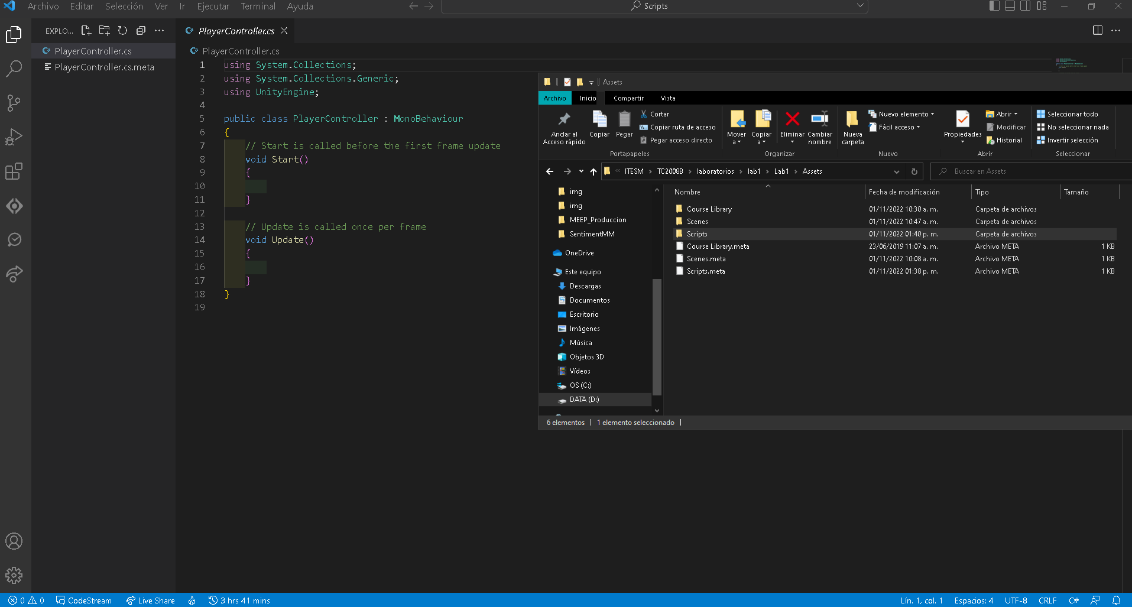
Task: Open the address bar history dropdown
Action: pos(897,171)
